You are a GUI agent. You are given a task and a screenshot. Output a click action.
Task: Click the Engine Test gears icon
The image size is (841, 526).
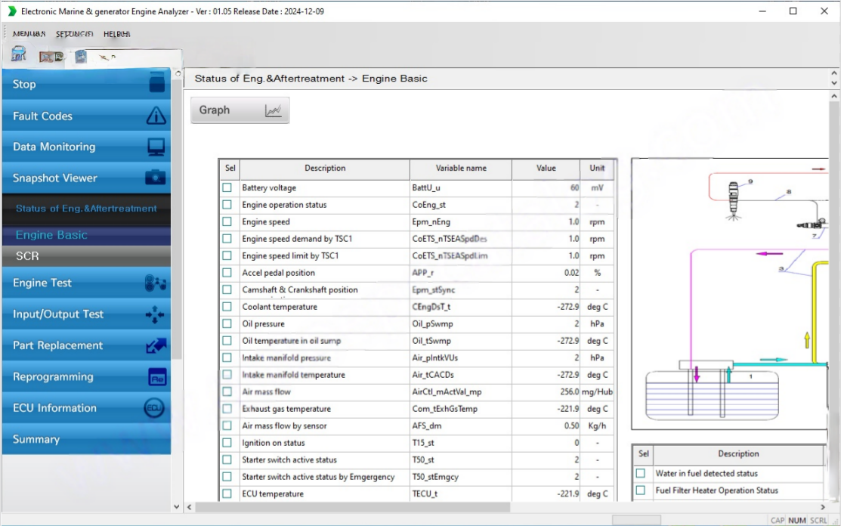[155, 283]
